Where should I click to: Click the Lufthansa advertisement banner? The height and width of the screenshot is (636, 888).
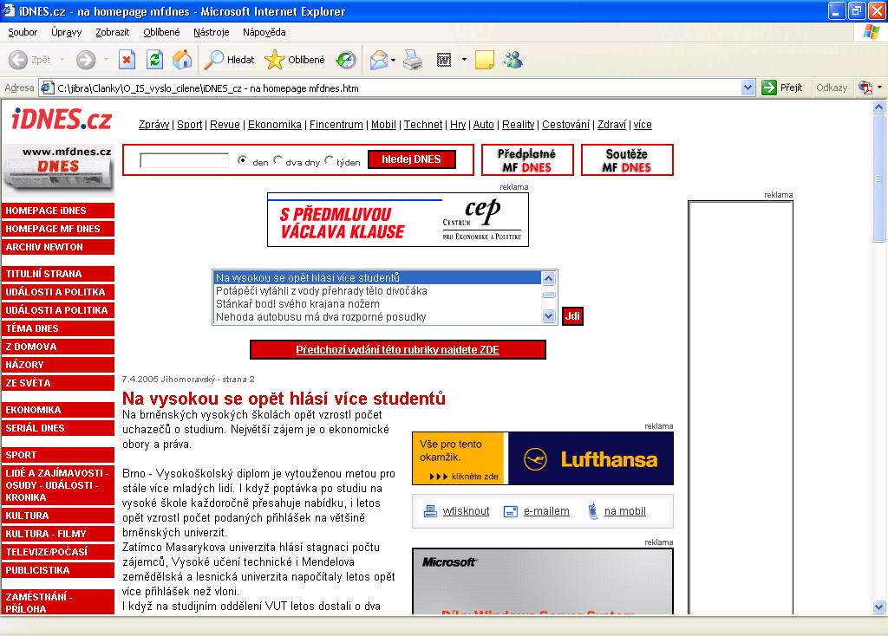click(543, 458)
